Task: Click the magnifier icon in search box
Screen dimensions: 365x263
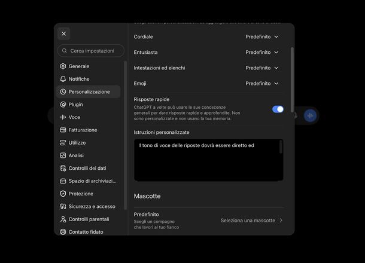Action: click(x=65, y=51)
